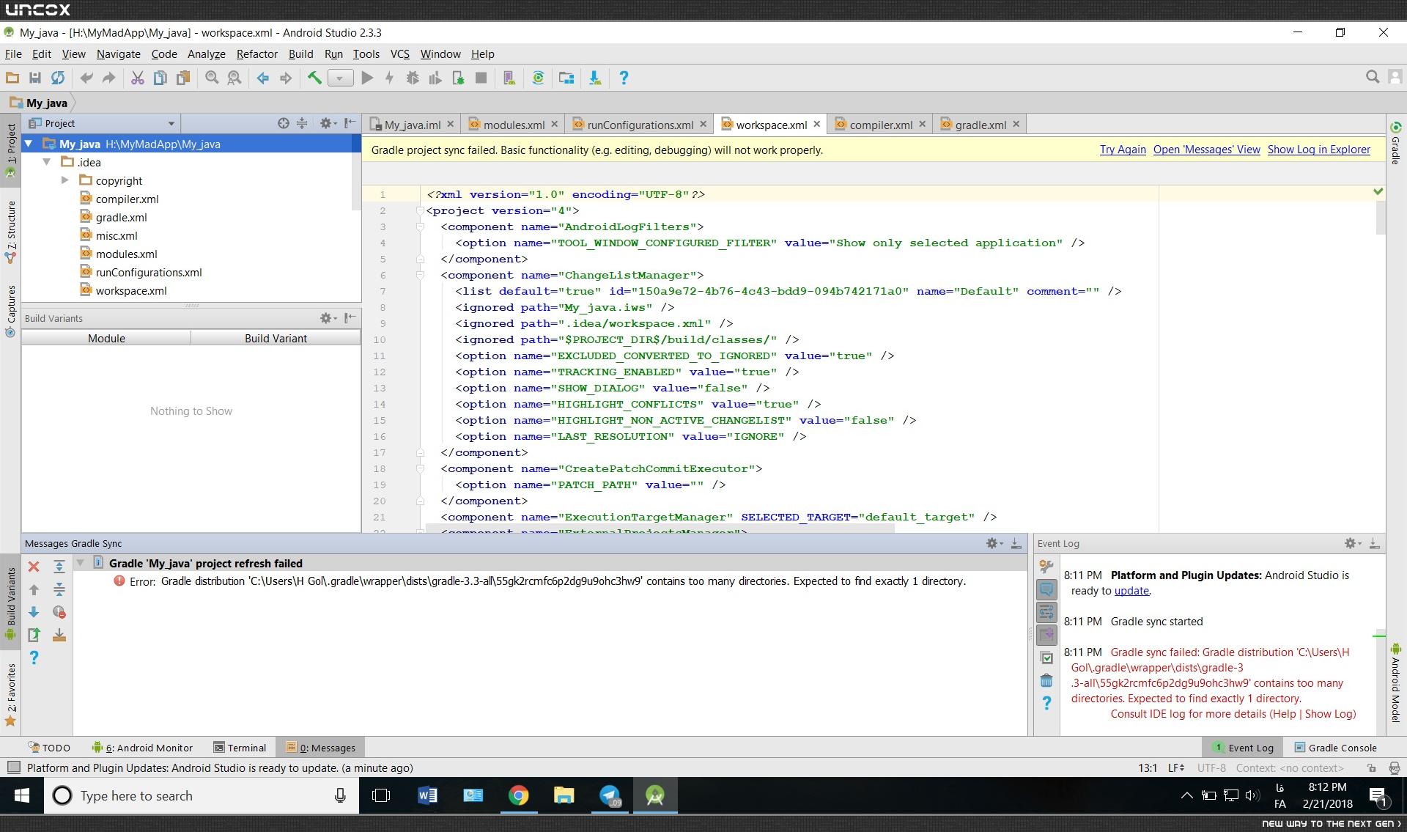
Task: Click the Make Project hammer icon
Action: [314, 78]
